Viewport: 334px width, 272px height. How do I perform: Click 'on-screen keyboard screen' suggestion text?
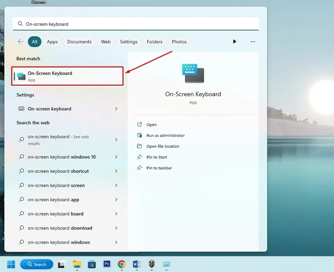tap(56, 185)
